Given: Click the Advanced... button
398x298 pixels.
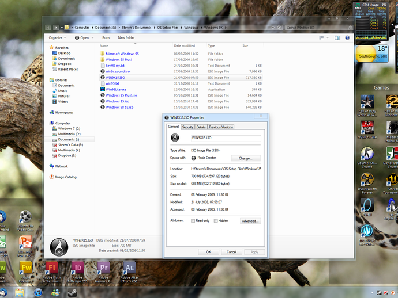Looking at the screenshot, I should click(250, 221).
